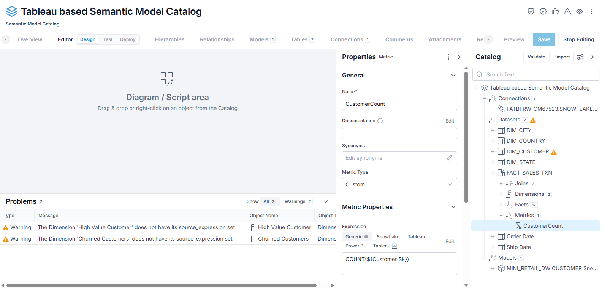
Task: Click Edit link next to Documentation
Action: pos(450,121)
